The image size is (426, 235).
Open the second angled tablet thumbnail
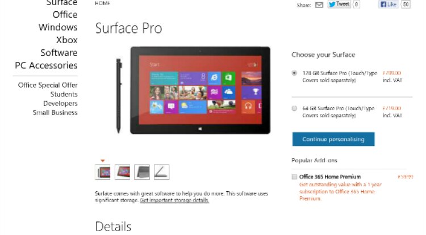122,172
